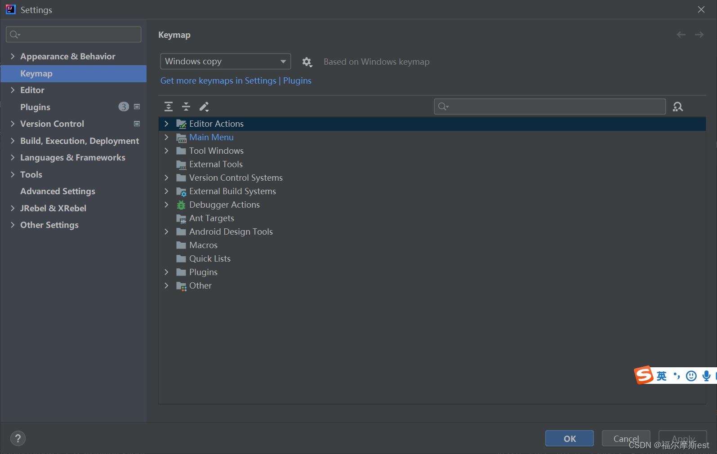Viewport: 717px width, 454px height.
Task: Expand the Editor settings section
Action: [13, 90]
